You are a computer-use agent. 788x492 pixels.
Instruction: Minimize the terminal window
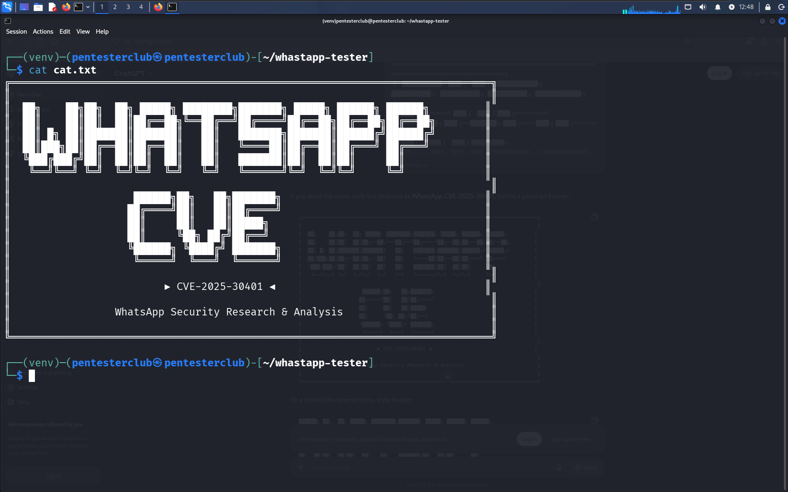pyautogui.click(x=763, y=21)
